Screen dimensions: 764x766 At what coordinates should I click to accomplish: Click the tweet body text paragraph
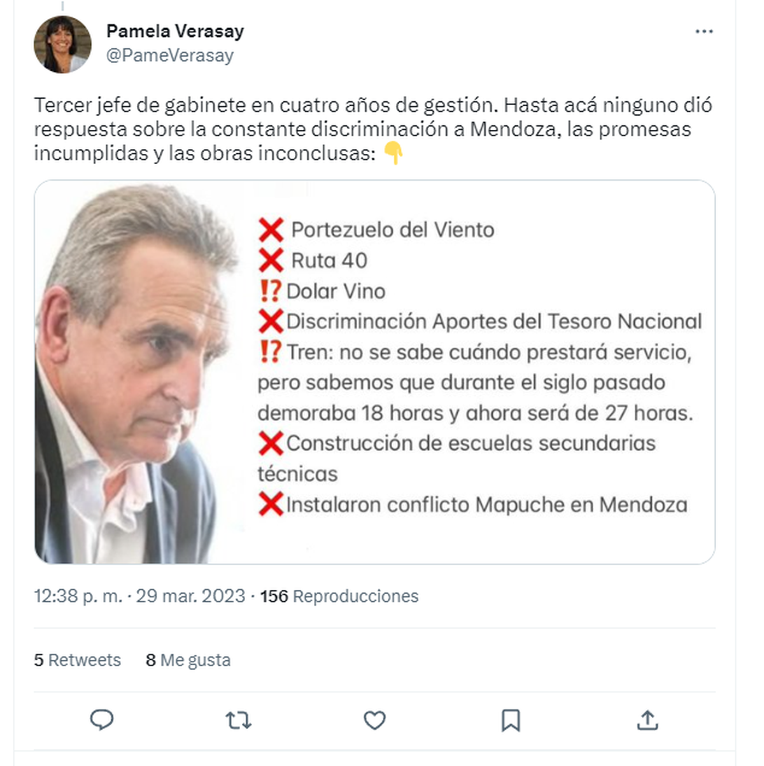372,129
